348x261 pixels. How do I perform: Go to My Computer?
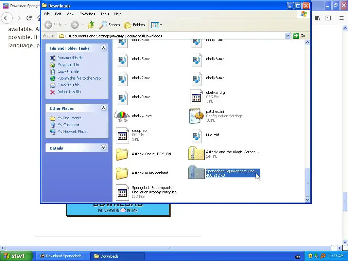tap(68, 125)
